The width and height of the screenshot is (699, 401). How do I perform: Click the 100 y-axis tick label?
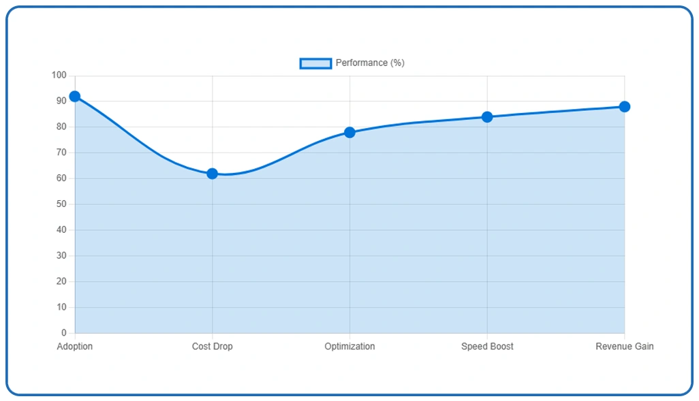click(x=59, y=76)
